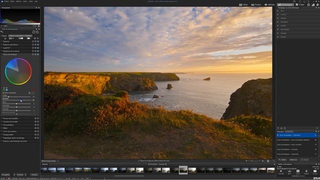Adjust the Saturation slider handle

[x=21, y=100]
